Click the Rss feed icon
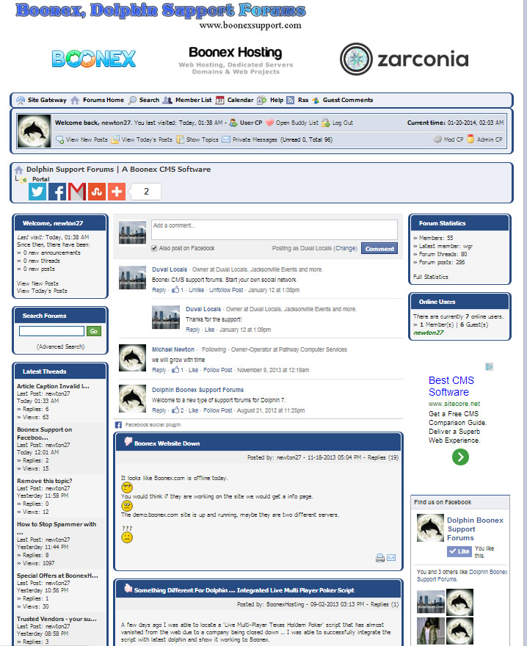The width and height of the screenshot is (527, 646). (x=291, y=100)
